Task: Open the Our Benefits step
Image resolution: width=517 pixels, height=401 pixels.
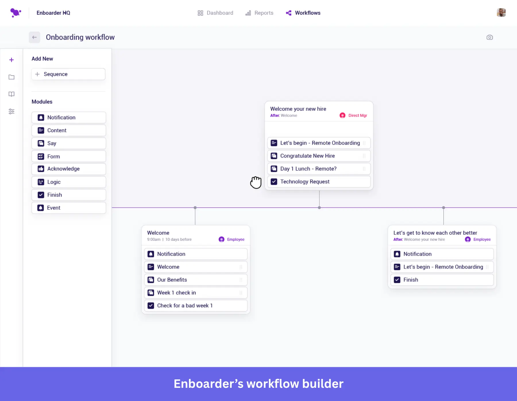Action: tap(196, 280)
